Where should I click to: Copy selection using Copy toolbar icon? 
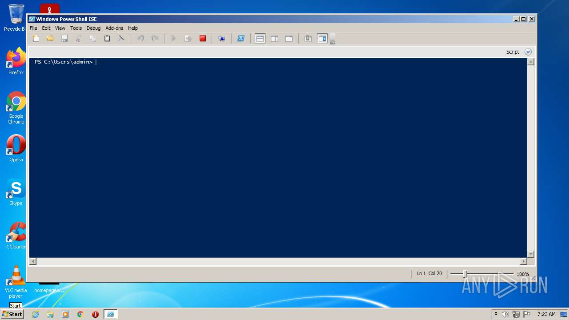click(93, 39)
